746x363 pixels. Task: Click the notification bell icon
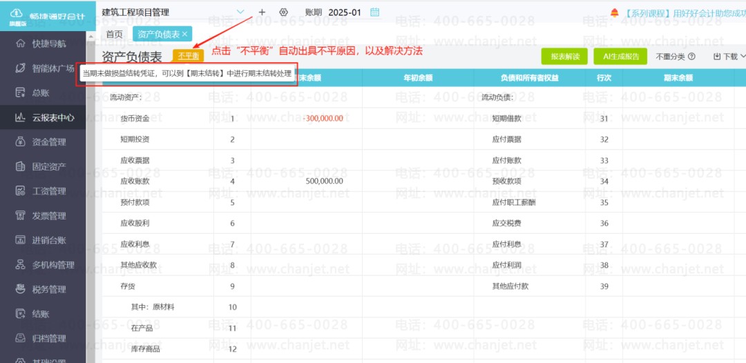point(615,13)
